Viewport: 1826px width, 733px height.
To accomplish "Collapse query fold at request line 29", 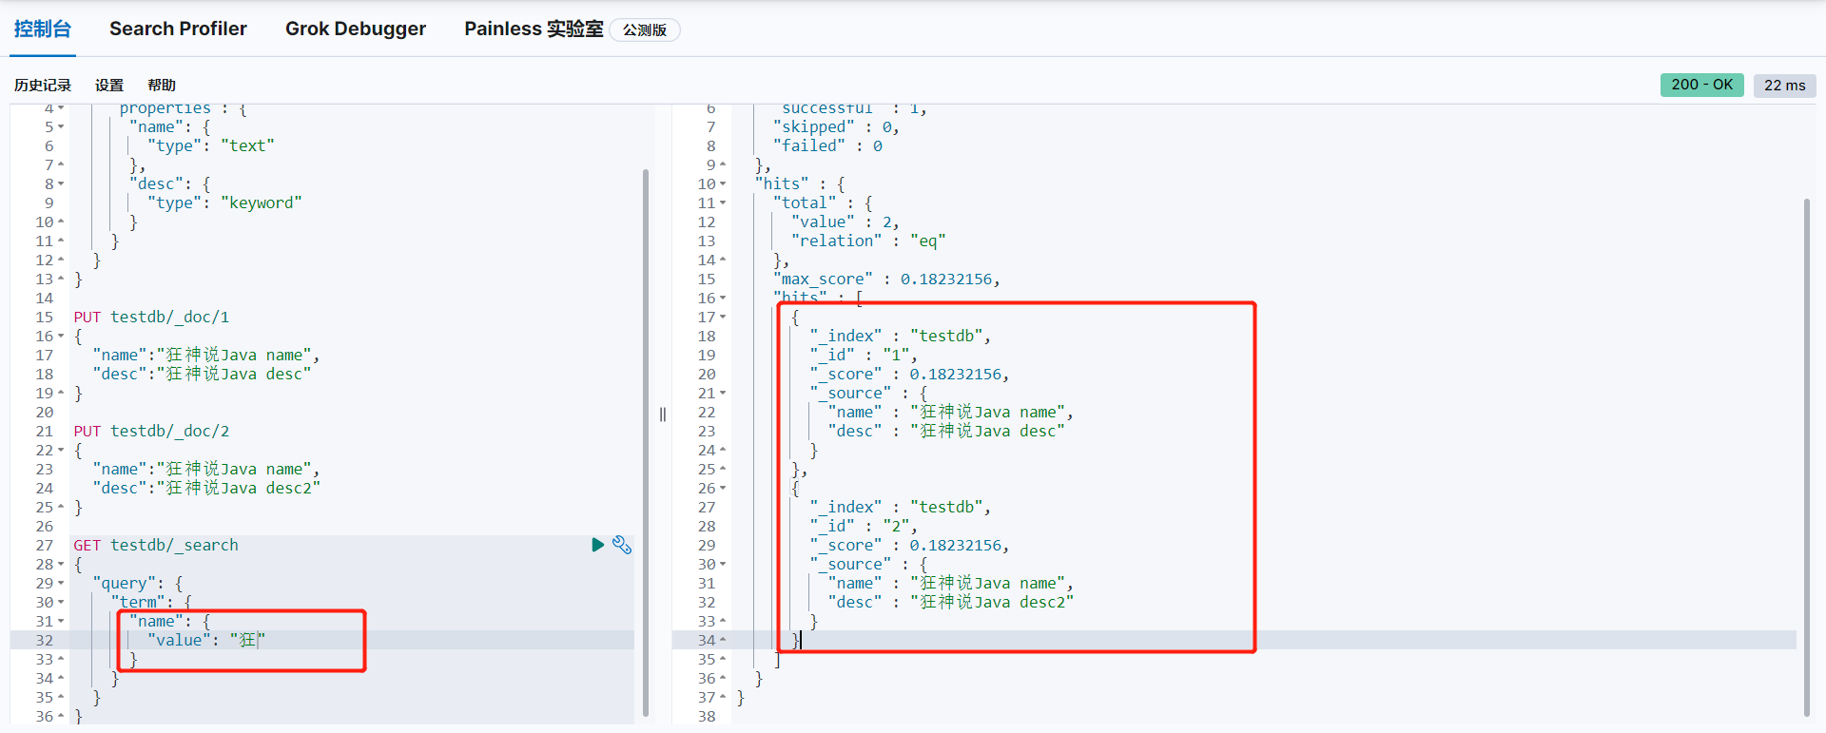I will (61, 583).
